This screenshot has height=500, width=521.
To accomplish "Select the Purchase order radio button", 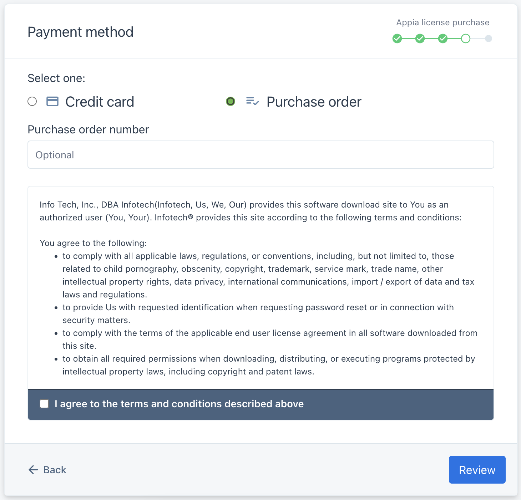I will [231, 102].
